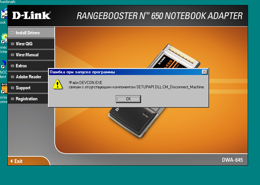Image resolution: width=260 pixels, height=185 pixels.
Task: Click the blue client desktop shortcut icon
Action: (4, 64)
